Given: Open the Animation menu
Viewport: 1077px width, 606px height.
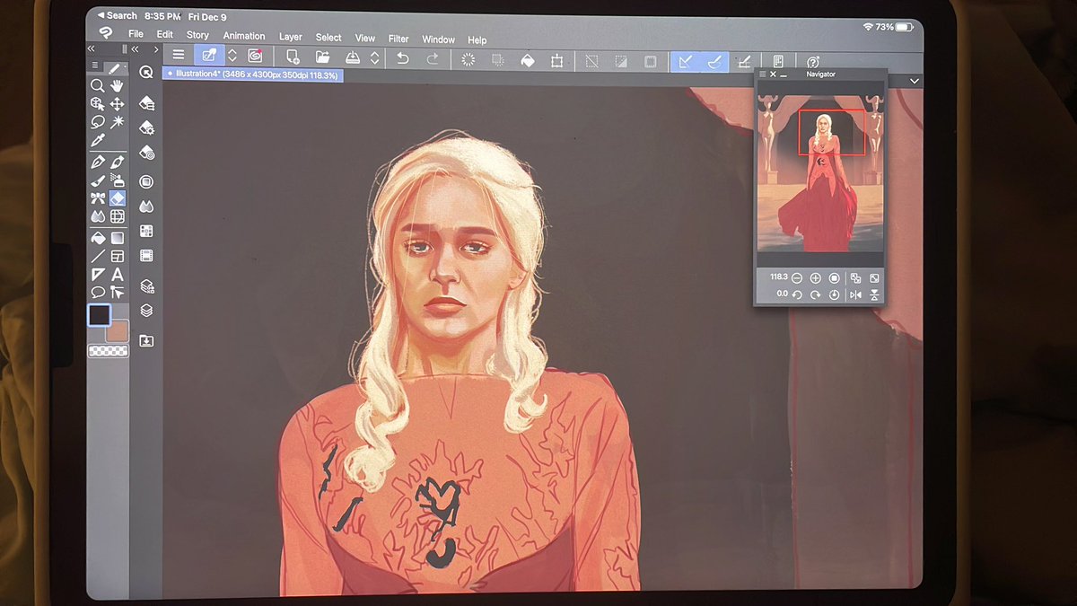Looking at the screenshot, I should pos(243,36).
